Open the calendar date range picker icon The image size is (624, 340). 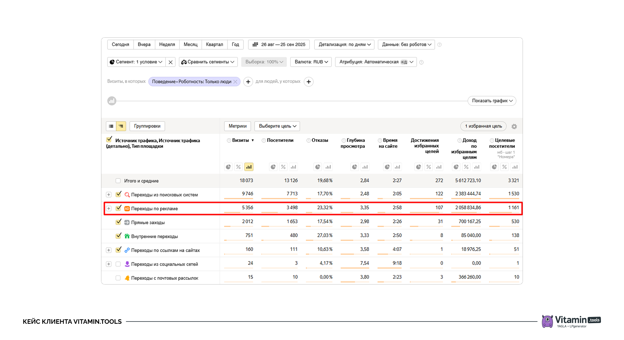pyautogui.click(x=255, y=44)
